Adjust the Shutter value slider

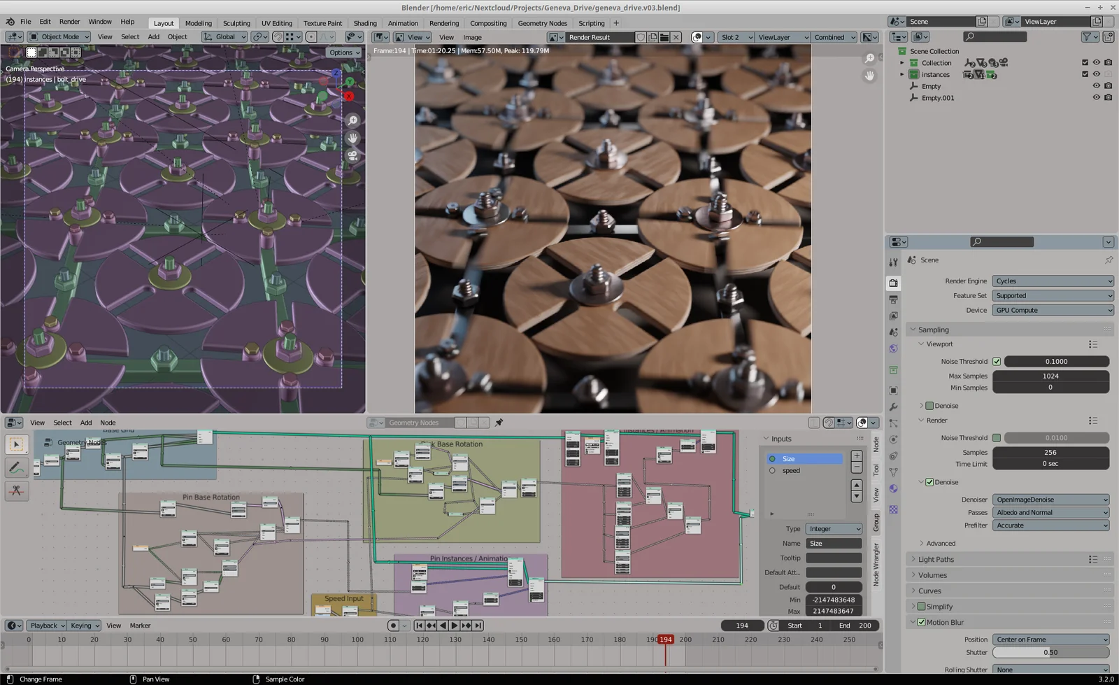click(x=1050, y=652)
